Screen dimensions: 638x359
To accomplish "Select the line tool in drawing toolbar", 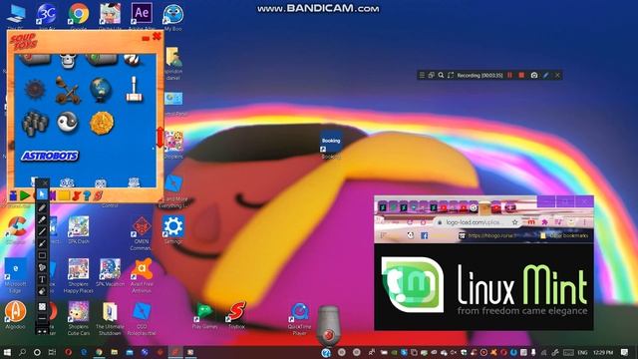I will click(42, 231).
